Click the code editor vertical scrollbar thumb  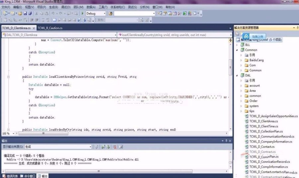tap(230, 67)
